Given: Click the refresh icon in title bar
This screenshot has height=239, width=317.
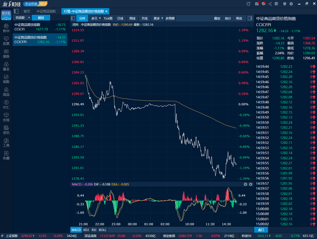Looking at the screenshot, I should point(248,4).
